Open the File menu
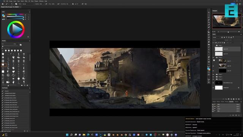The image size is (243, 137). coord(4,1)
